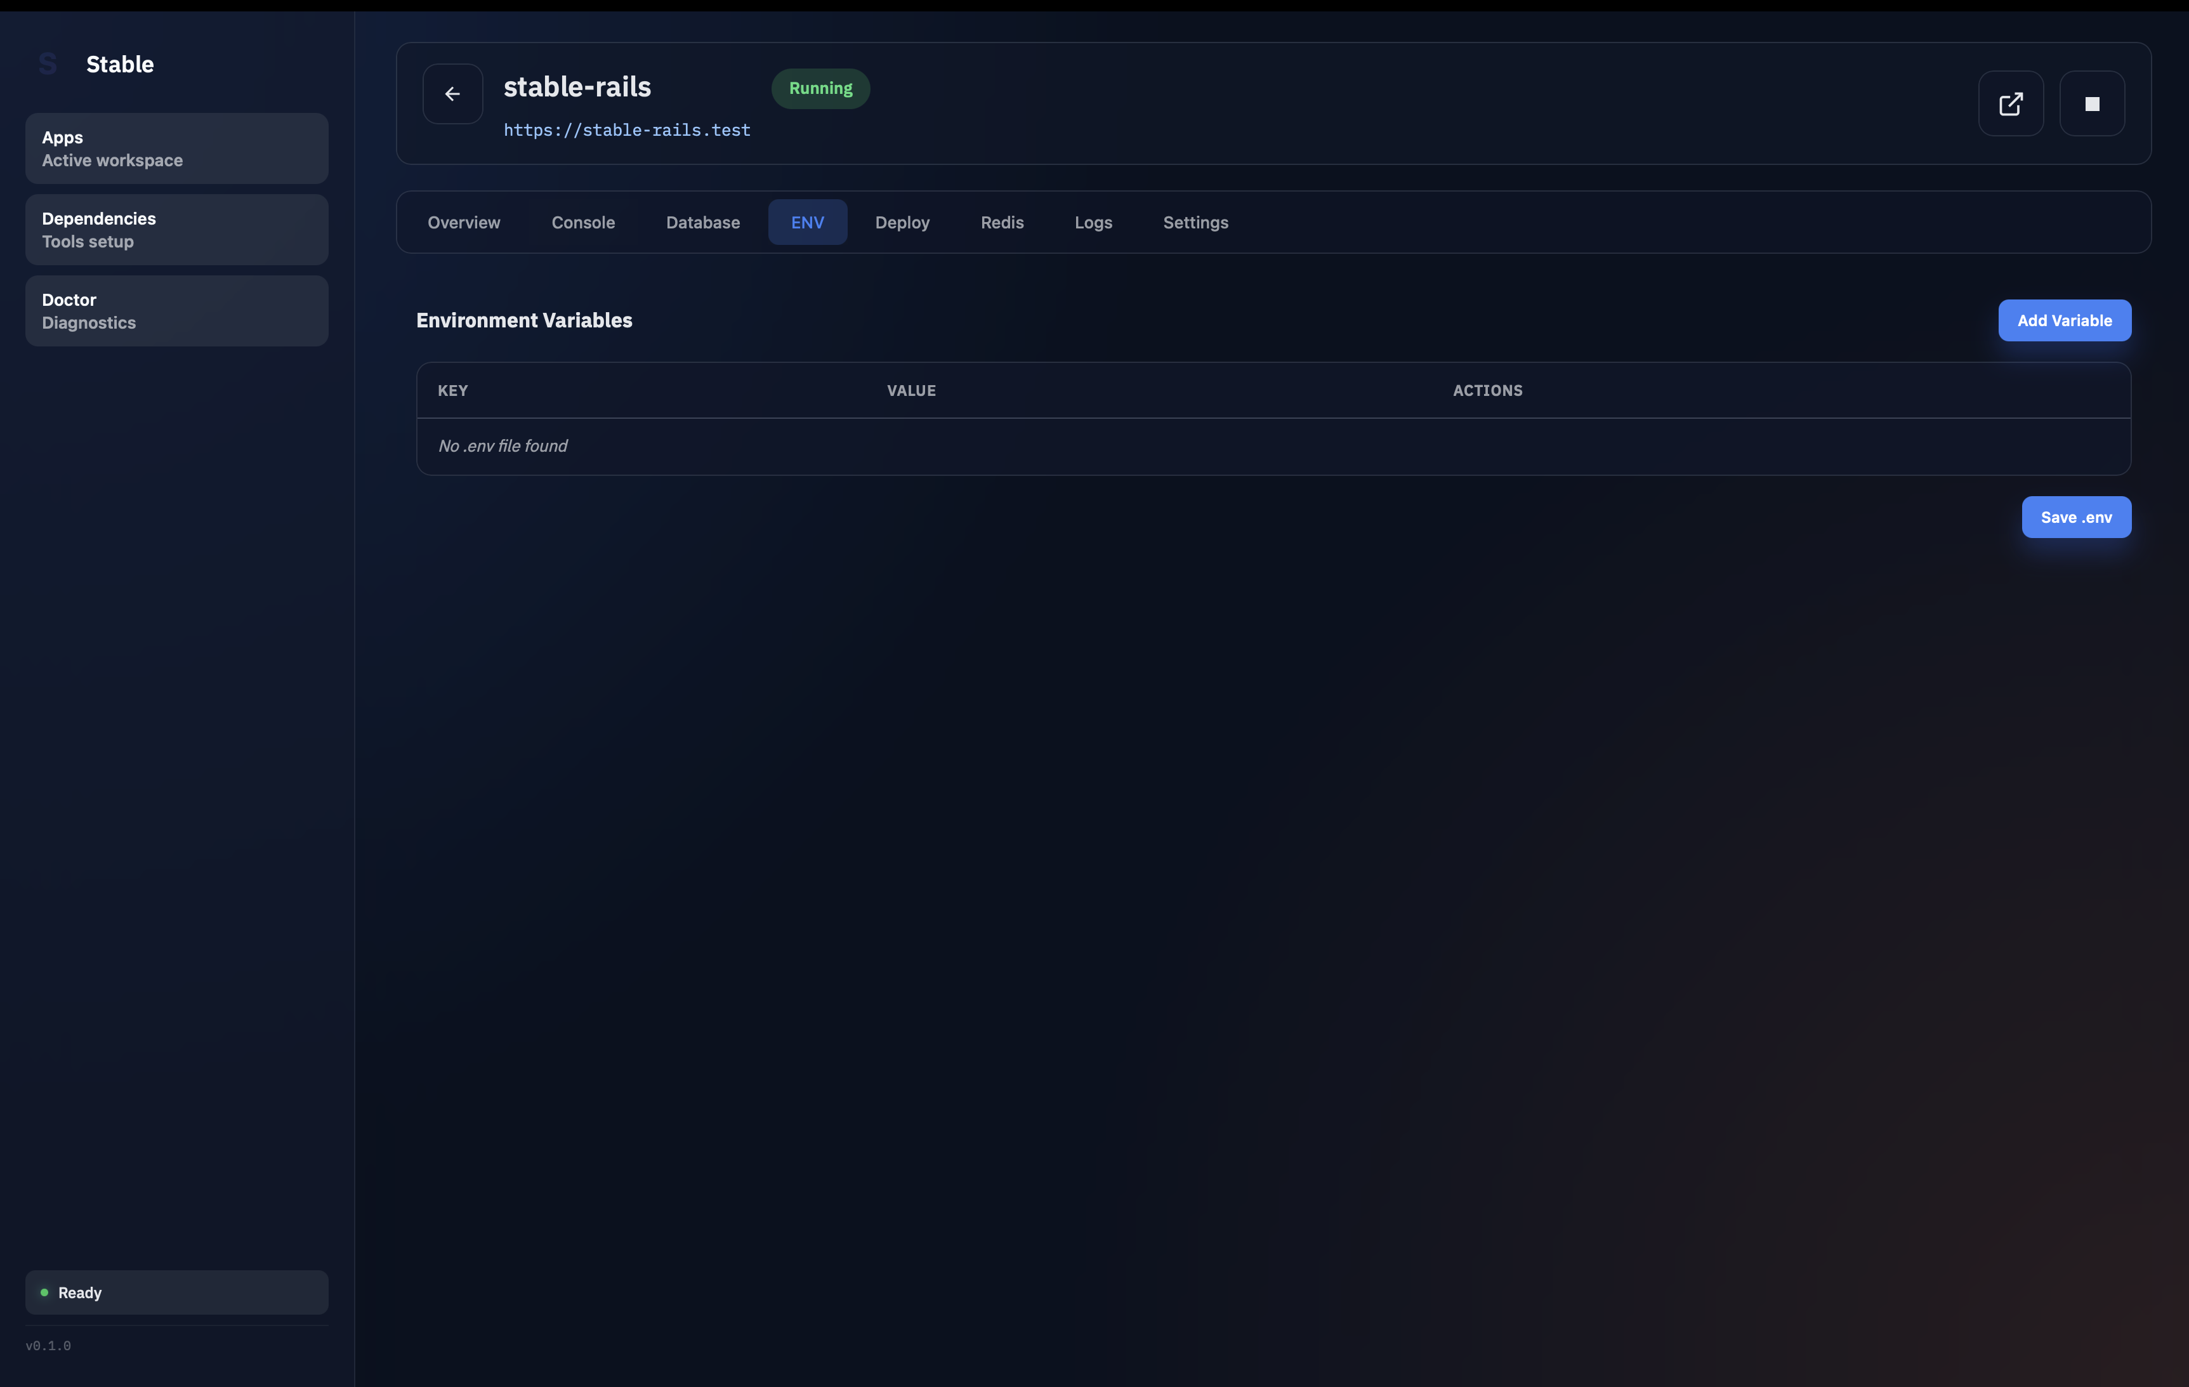The height and width of the screenshot is (1387, 2189).
Task: Click the KEY column header
Action: [452, 391]
